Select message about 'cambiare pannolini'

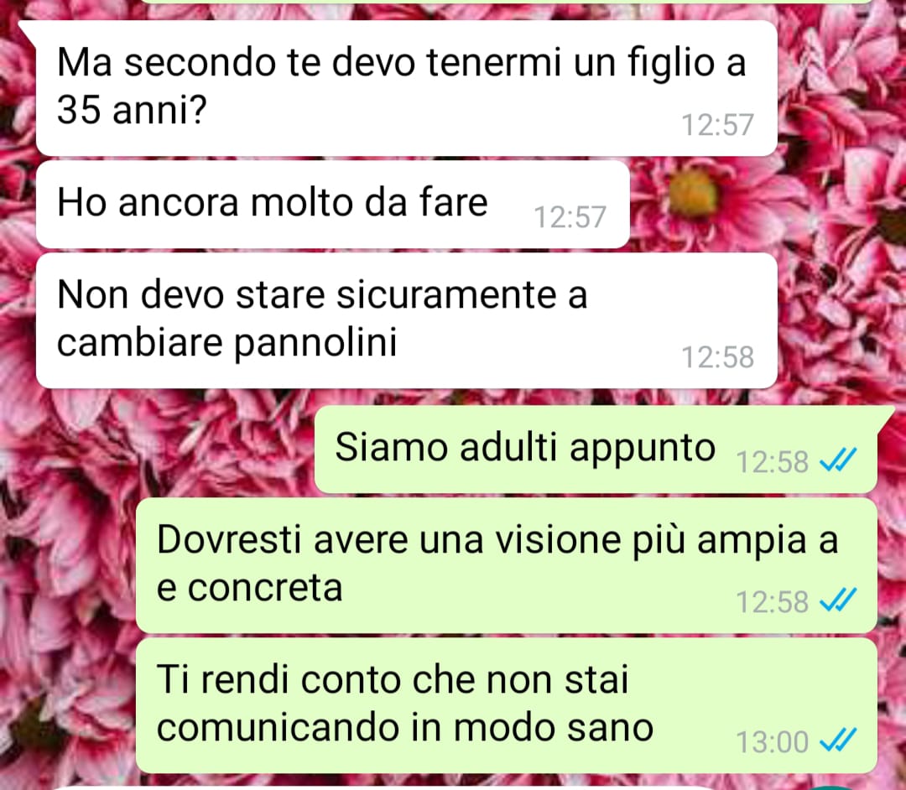click(406, 320)
